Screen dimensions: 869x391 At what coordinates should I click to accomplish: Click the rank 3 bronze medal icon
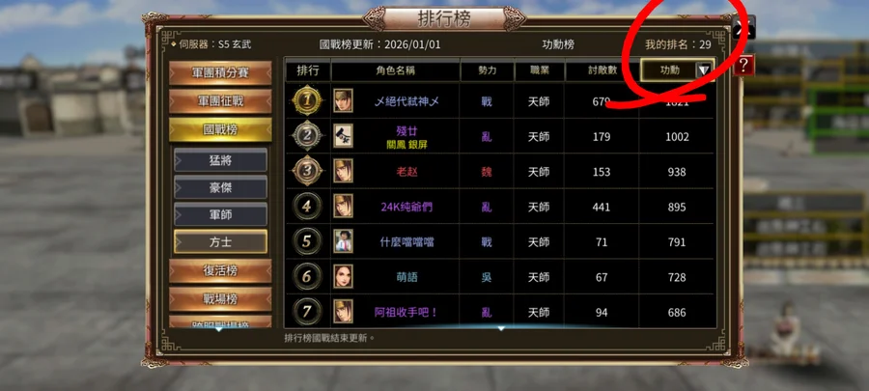pos(308,171)
